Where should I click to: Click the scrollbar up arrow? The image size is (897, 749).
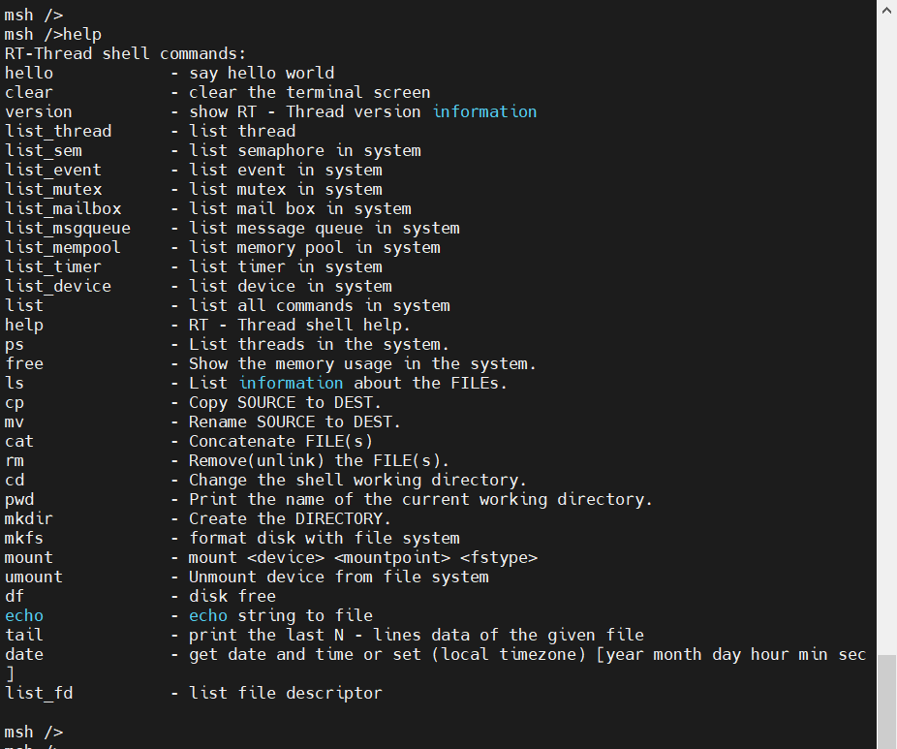[x=886, y=10]
